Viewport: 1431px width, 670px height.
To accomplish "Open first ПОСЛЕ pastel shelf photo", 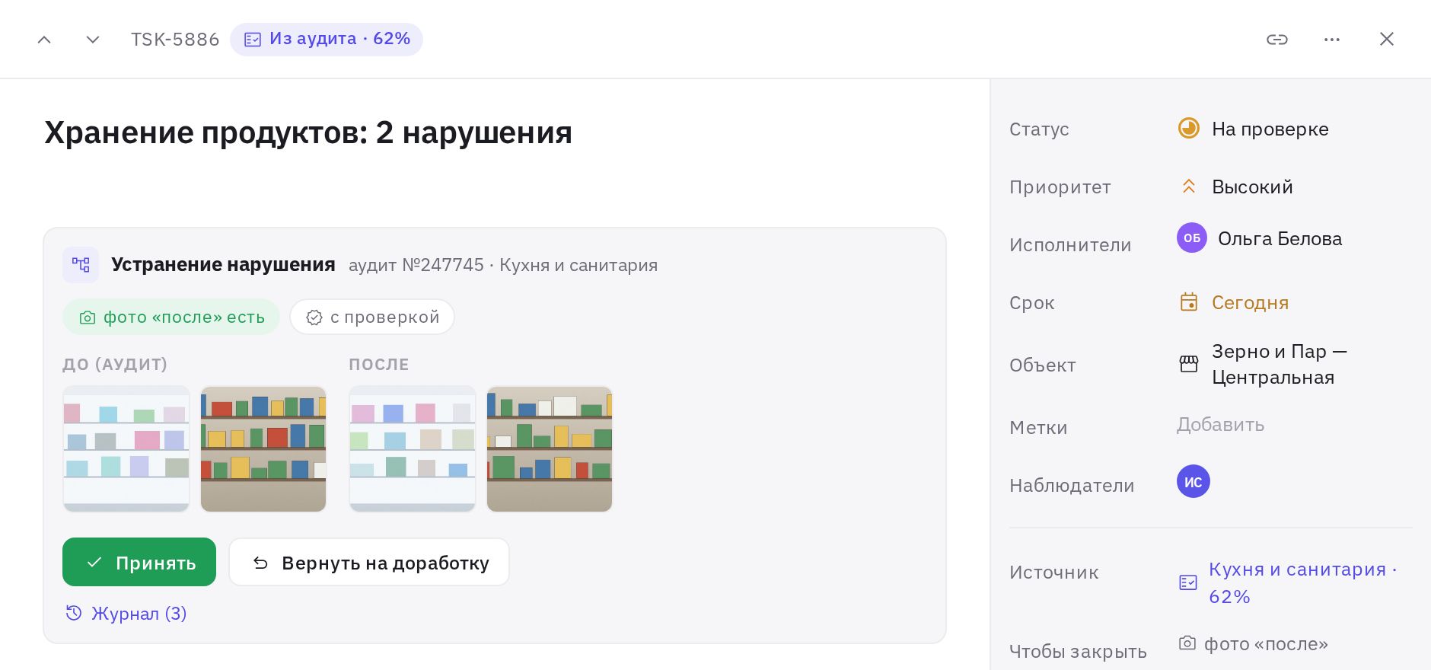I will (413, 448).
